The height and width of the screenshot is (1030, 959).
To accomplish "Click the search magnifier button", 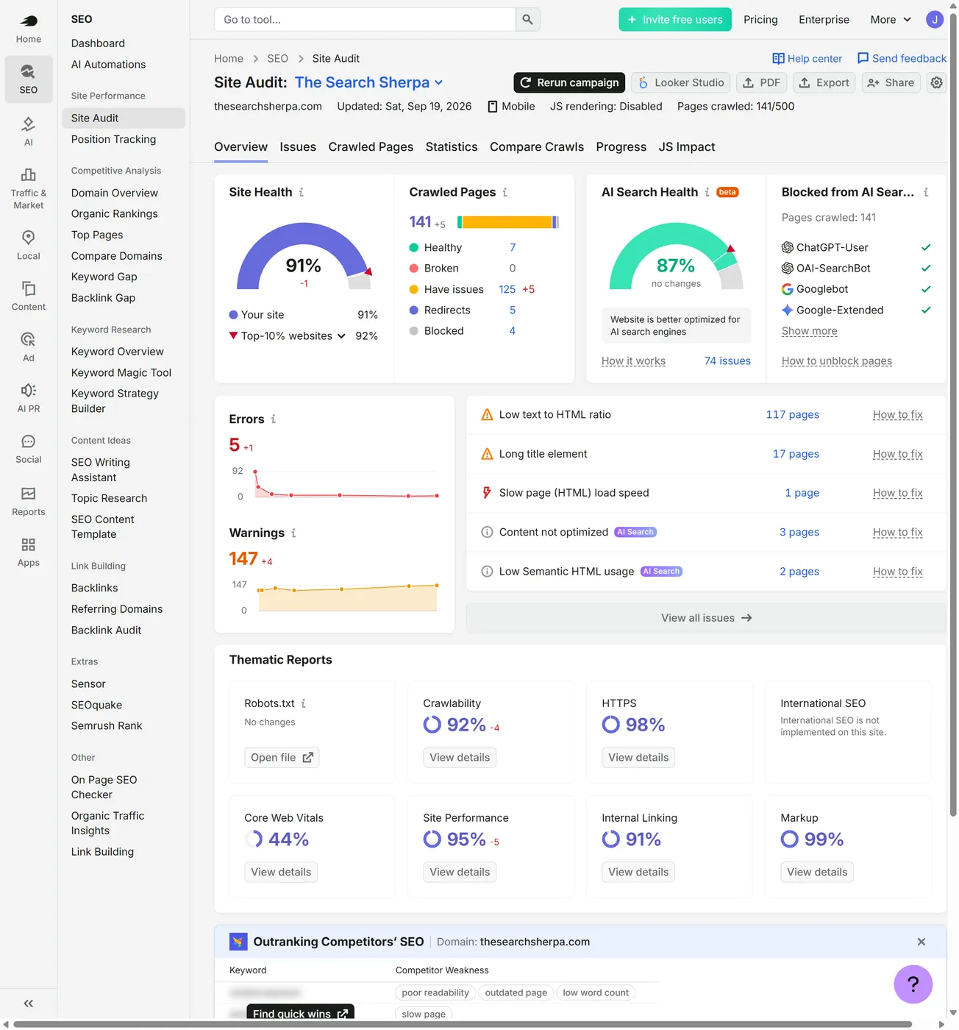I will tap(527, 20).
